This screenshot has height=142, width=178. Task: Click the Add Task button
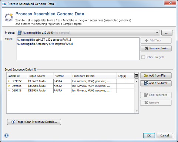pyautogui.click(x=156, y=40)
